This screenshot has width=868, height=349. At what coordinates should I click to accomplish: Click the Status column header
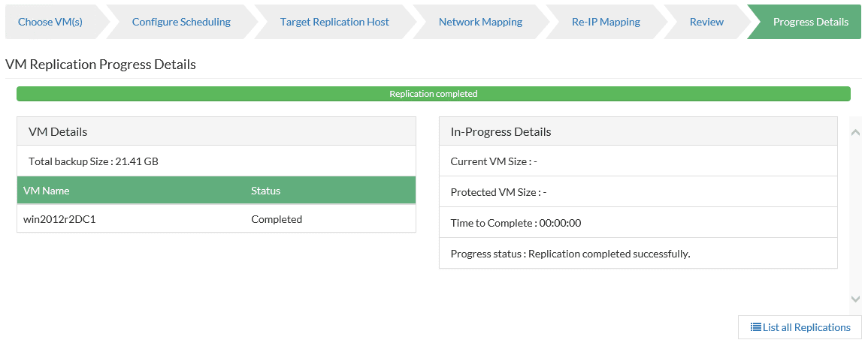coord(265,191)
